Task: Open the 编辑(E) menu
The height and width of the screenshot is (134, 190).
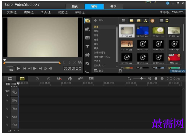Action: pyautogui.click(x=29, y=12)
